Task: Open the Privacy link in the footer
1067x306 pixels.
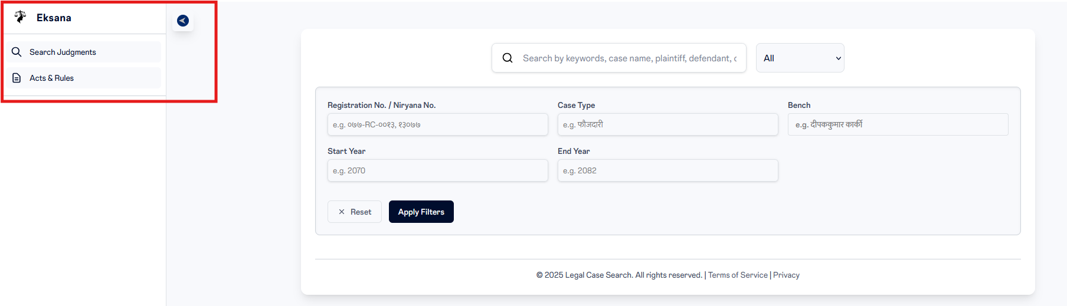Action: 786,275
